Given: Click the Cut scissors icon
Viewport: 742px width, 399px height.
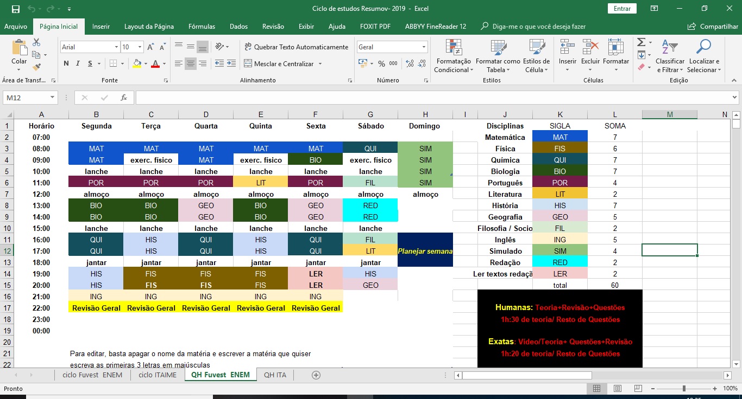Looking at the screenshot, I should click(36, 42).
